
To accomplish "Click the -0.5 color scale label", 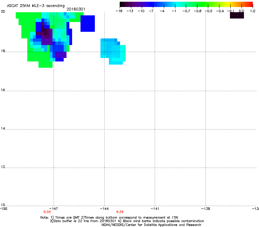I will tap(209, 11).
